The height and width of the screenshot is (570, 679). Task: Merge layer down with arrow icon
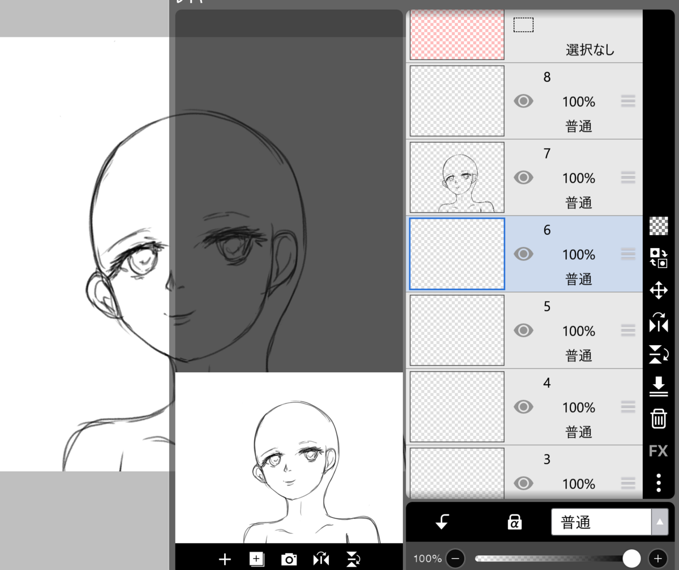point(659,386)
